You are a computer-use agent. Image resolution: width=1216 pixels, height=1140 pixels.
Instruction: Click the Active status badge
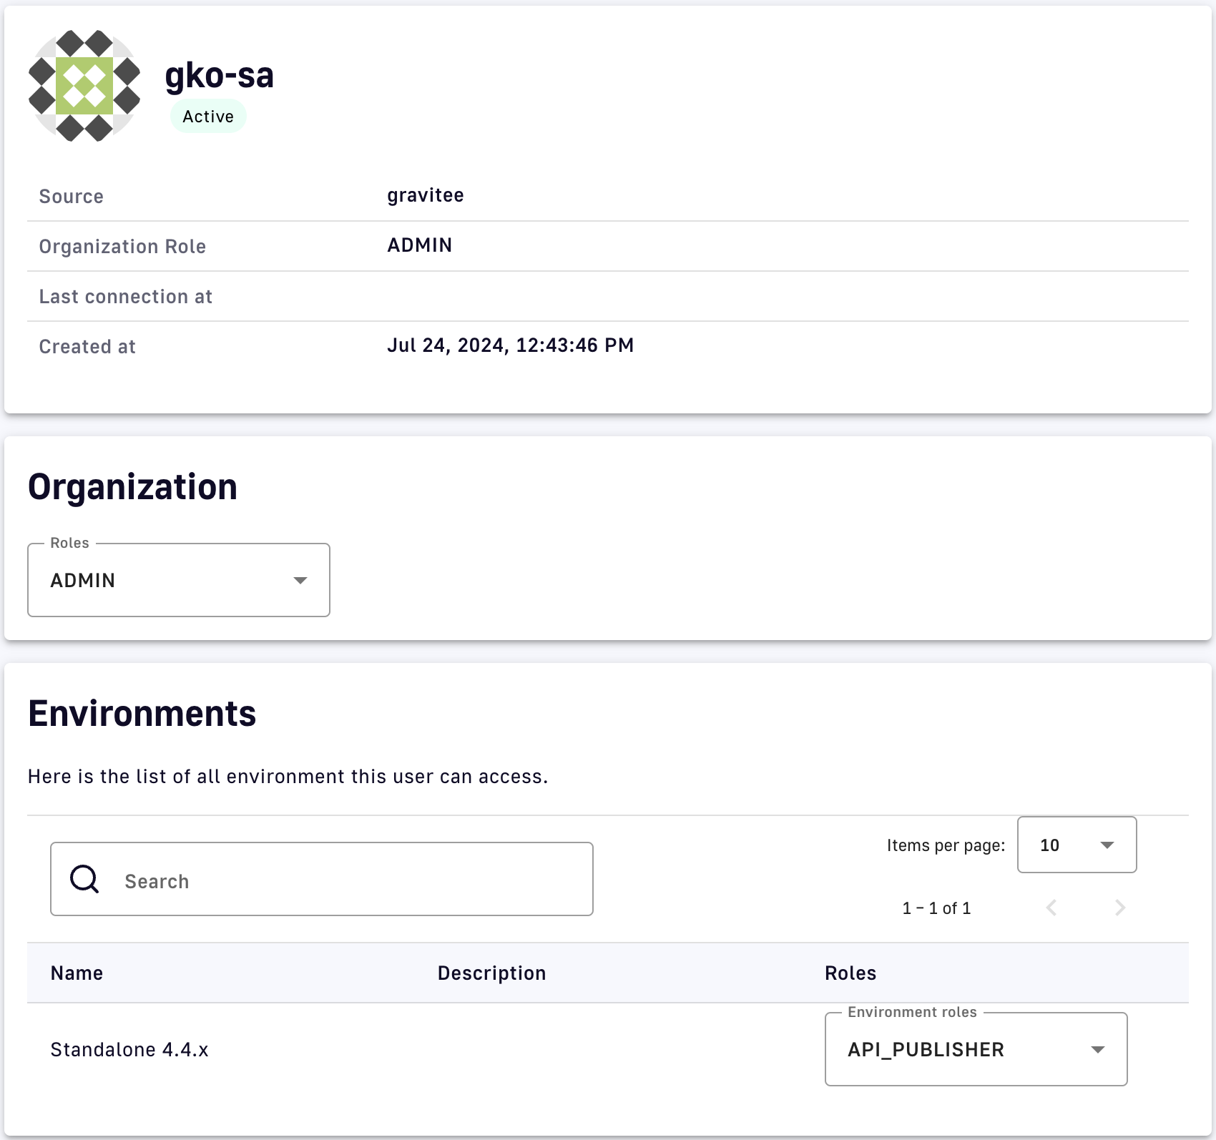208,117
